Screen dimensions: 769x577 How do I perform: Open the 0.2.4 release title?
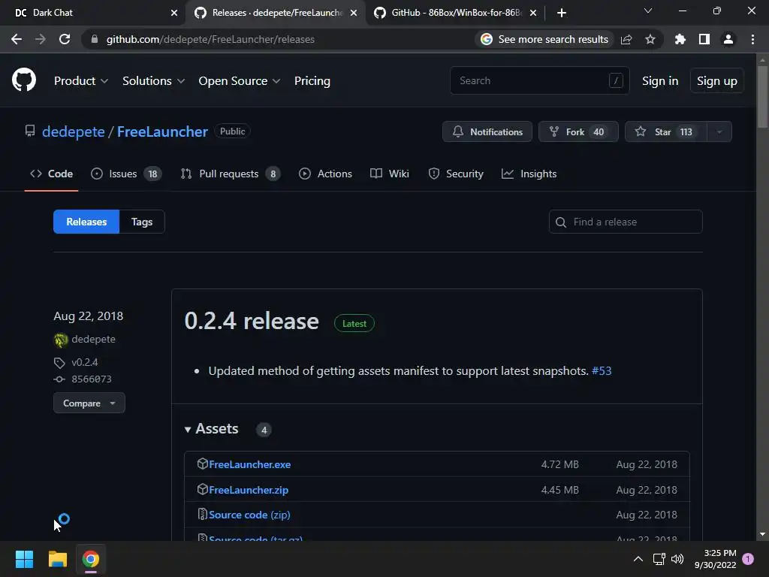click(x=252, y=321)
